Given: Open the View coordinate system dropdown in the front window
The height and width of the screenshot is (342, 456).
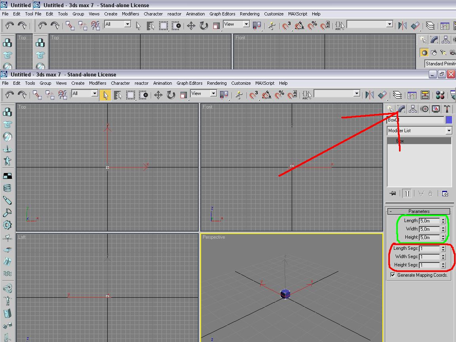Looking at the screenshot, I should point(213,93).
